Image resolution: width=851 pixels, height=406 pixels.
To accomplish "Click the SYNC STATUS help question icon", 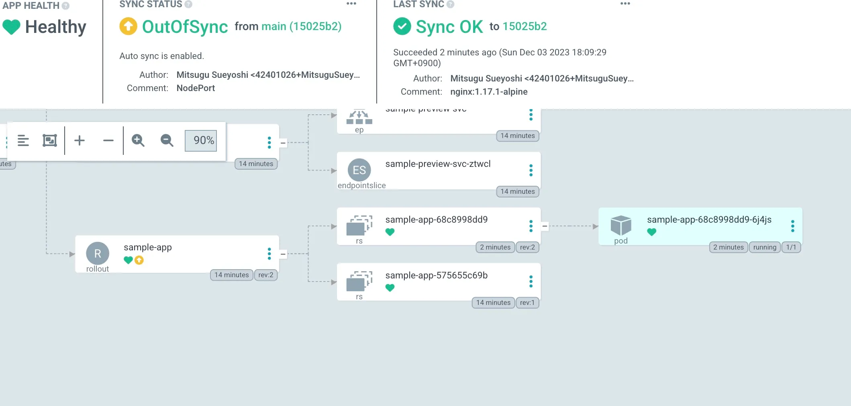I will pos(188,4).
